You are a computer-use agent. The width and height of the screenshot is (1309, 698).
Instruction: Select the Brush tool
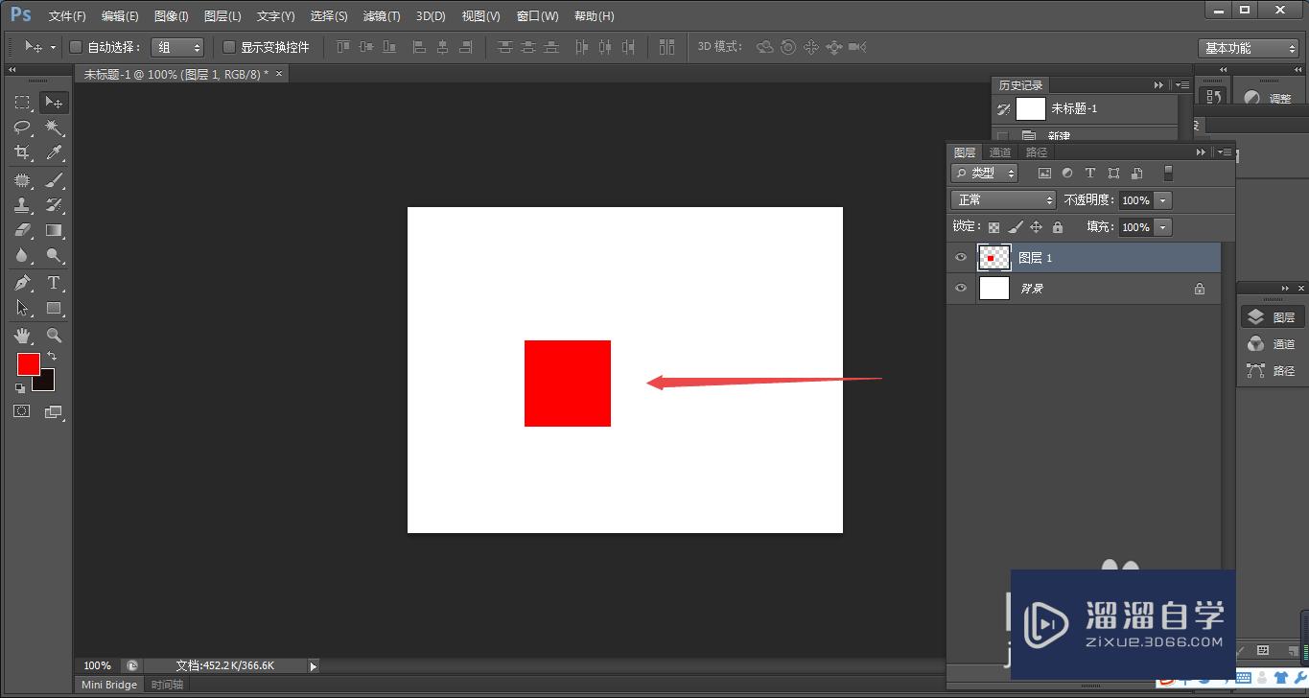point(54,180)
